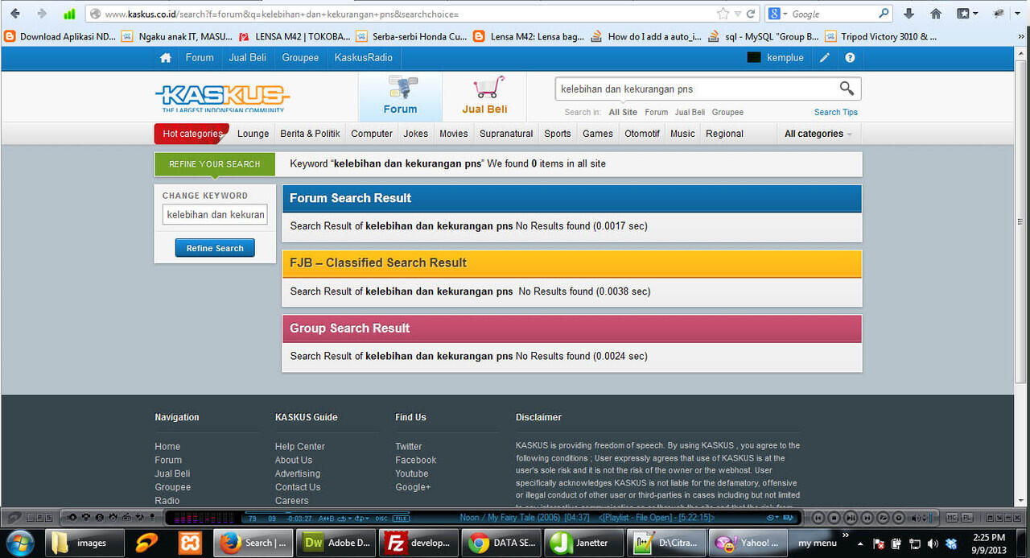Restrict search to Groupee option
This screenshot has height=558, width=1030.
727,113
